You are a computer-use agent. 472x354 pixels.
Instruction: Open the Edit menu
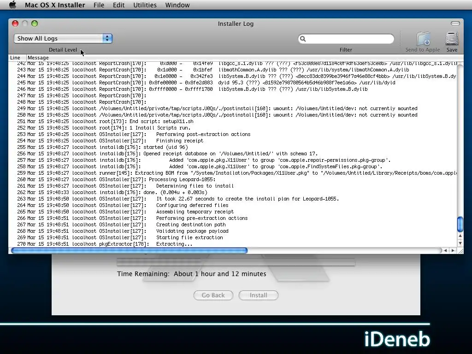coord(118,5)
